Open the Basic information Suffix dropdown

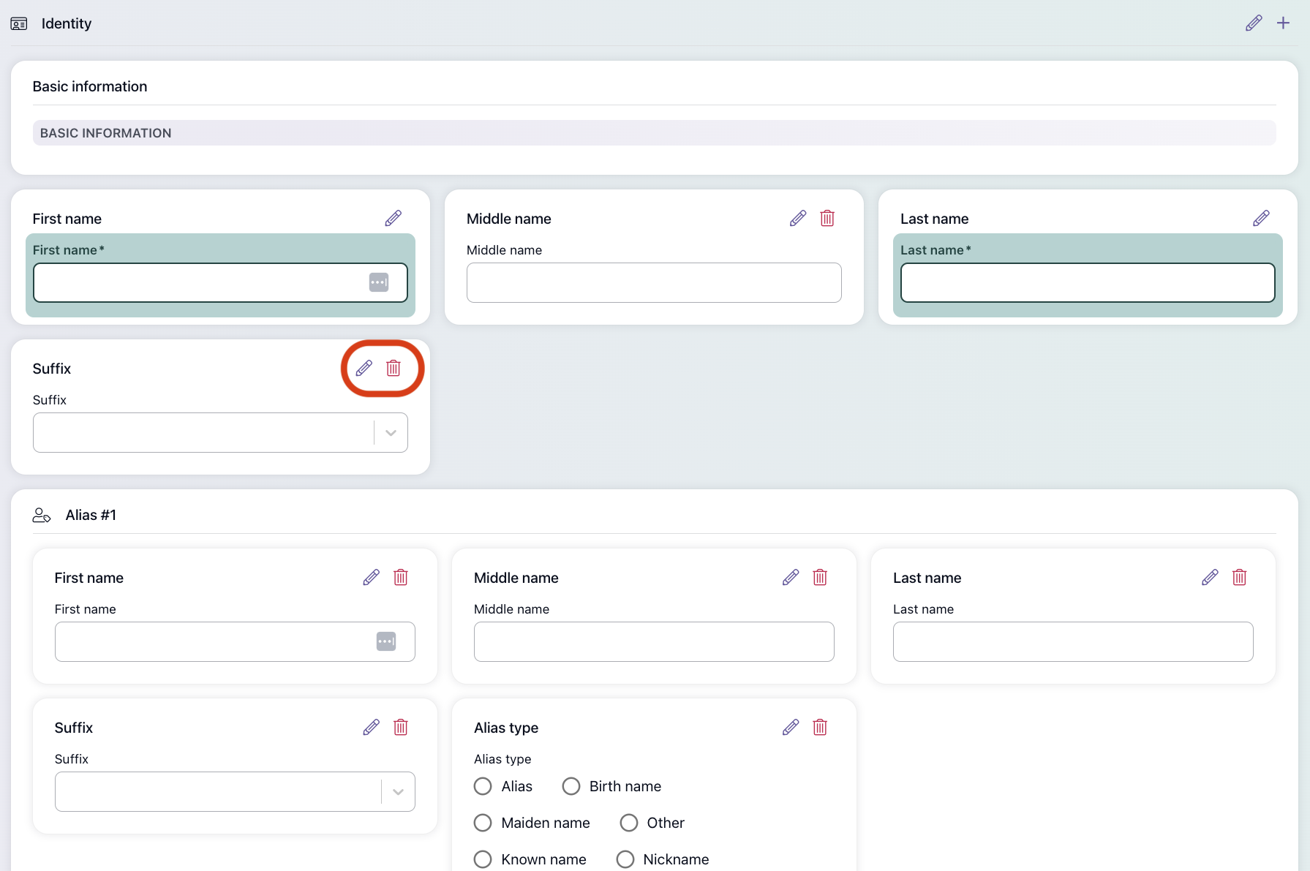coord(220,432)
